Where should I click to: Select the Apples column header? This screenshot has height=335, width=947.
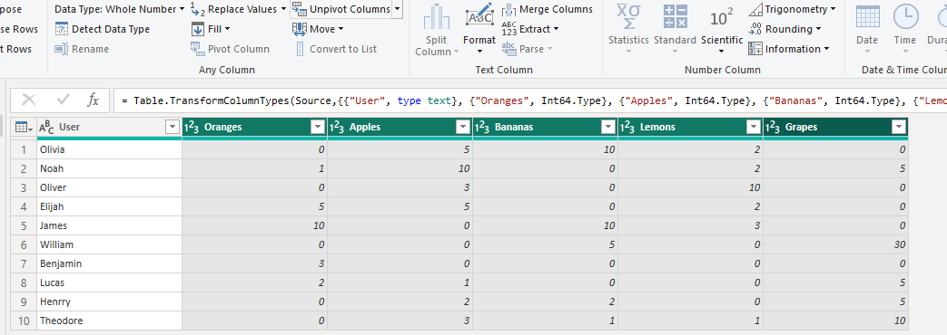coord(400,127)
